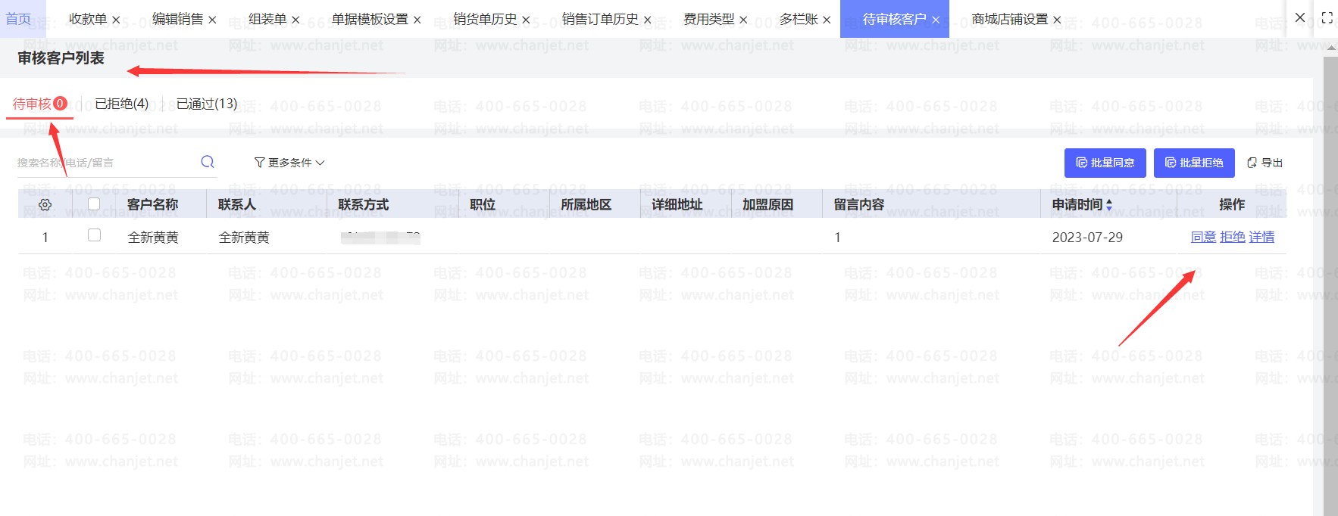Screen dimensions: 1338x516
Task: Click the 详细地址 column header
Action: [677, 204]
